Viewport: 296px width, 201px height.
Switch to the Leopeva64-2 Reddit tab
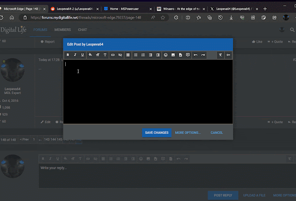[x=75, y=9]
